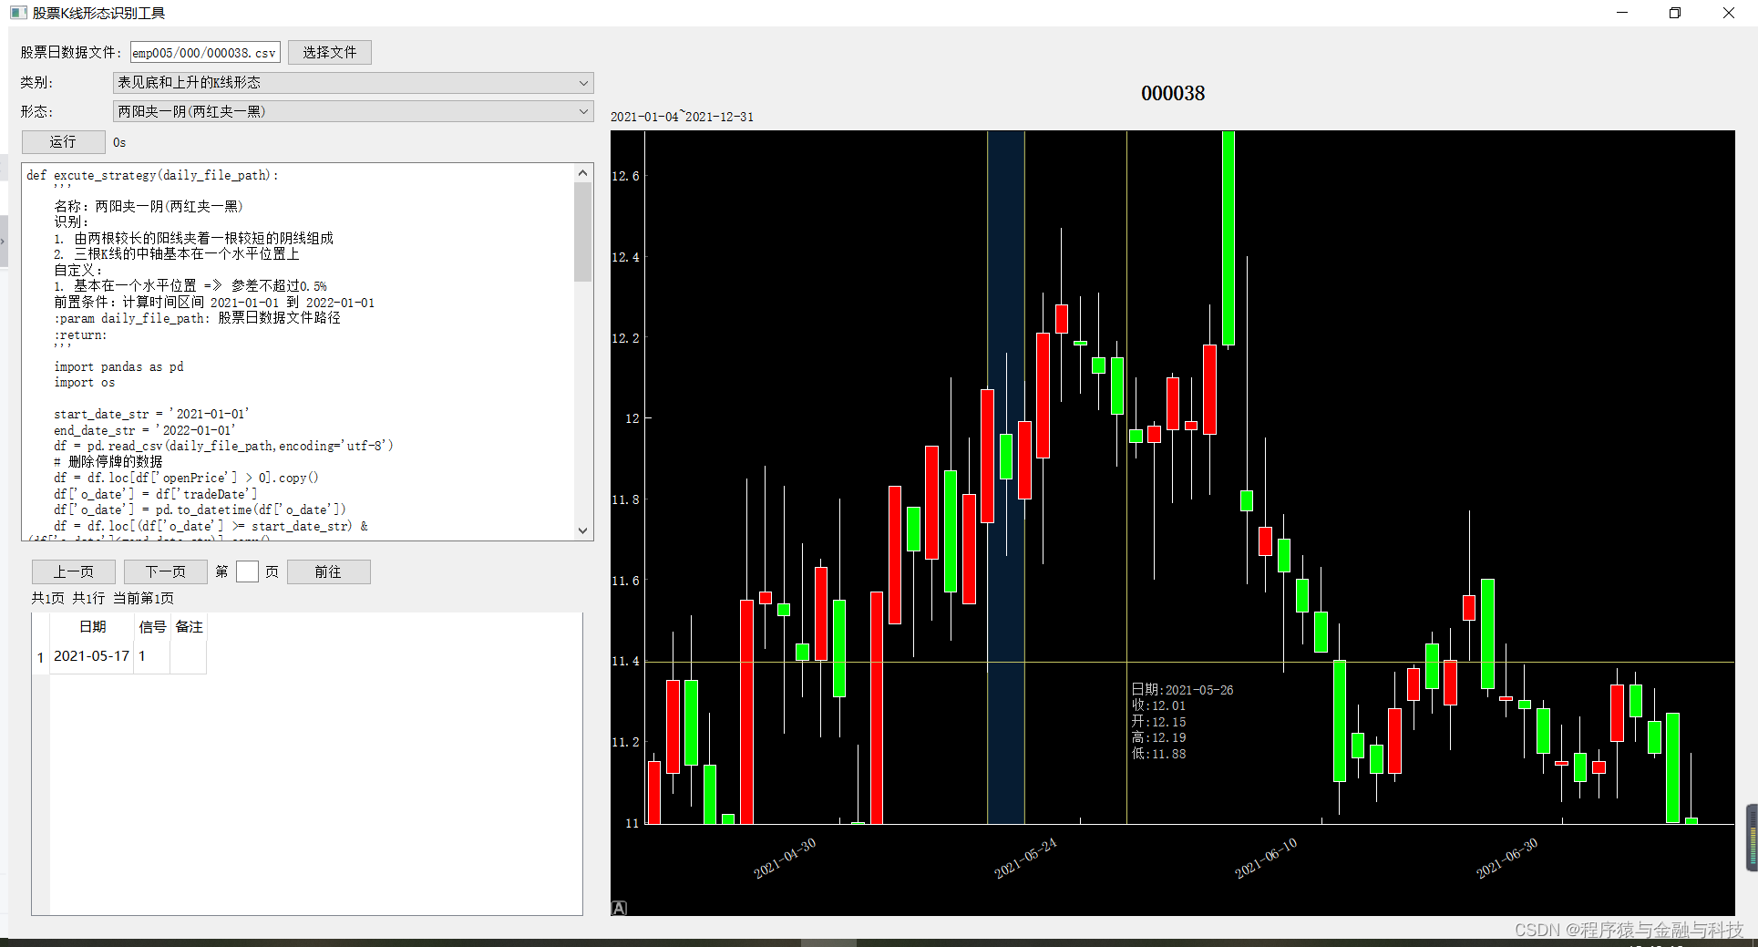Click the code editor scrollbar thumb
This screenshot has width=1758, height=947.
(x=583, y=232)
